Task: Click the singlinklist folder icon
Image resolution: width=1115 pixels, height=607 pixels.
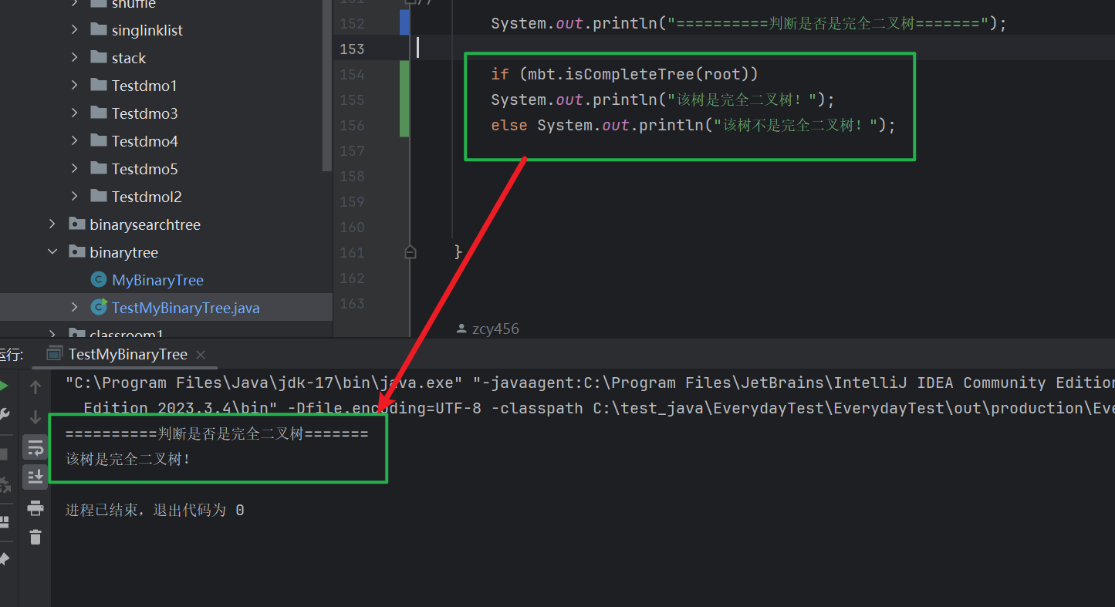Action: [98, 30]
